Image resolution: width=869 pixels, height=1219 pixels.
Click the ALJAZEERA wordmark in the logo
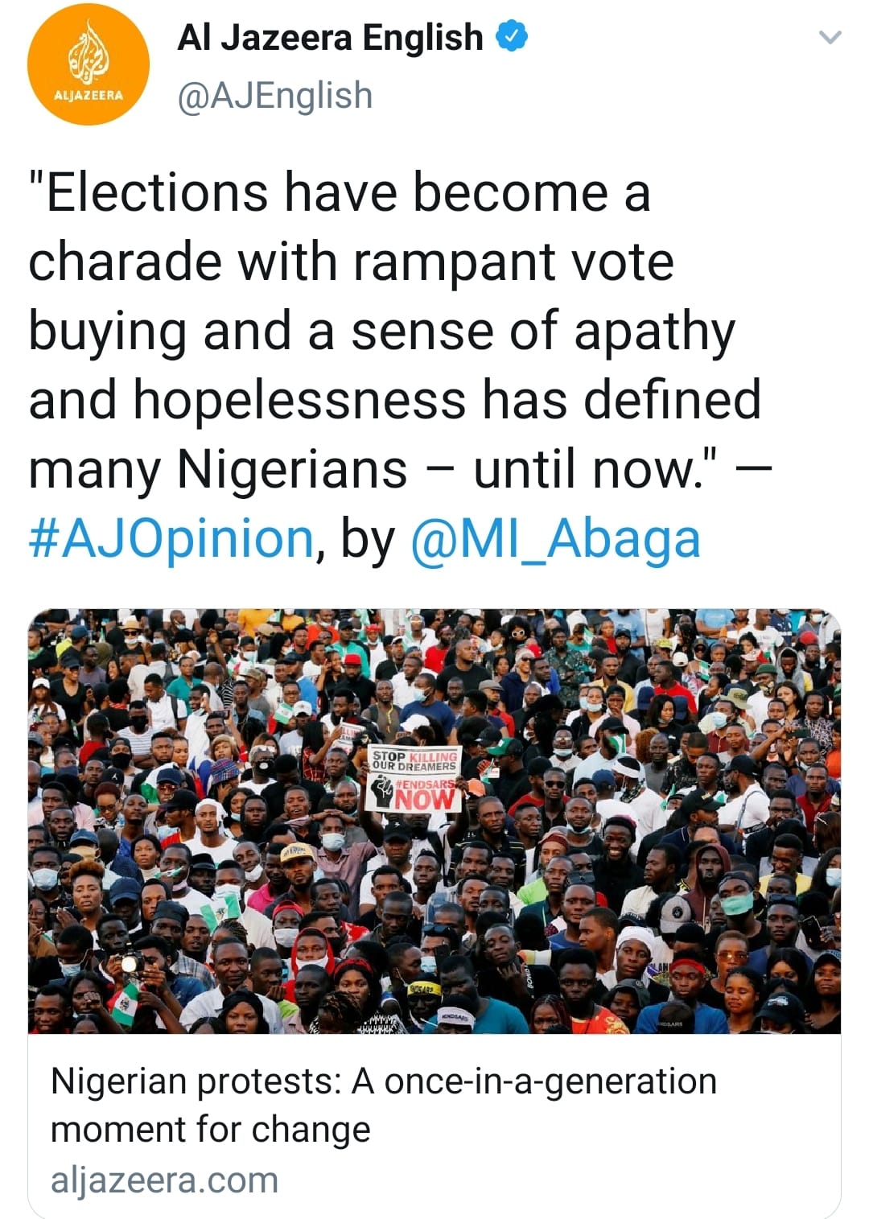pyautogui.click(x=89, y=95)
